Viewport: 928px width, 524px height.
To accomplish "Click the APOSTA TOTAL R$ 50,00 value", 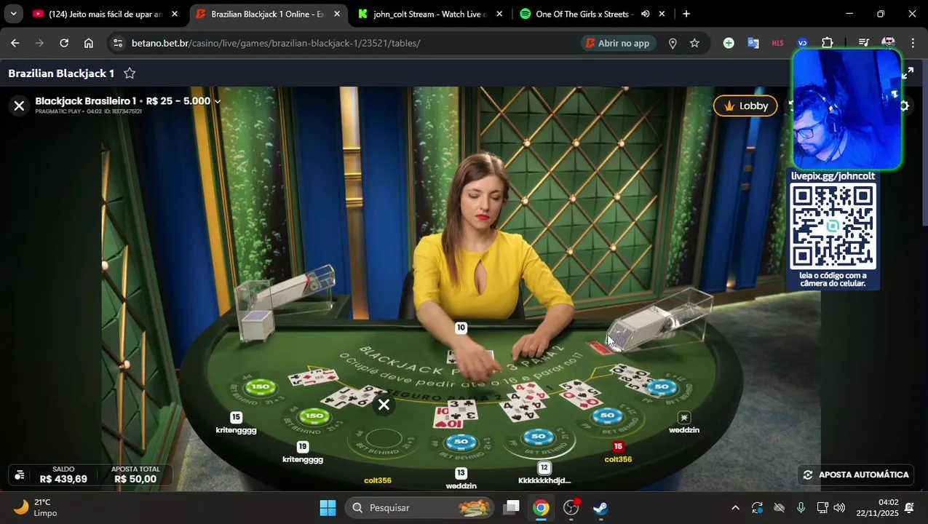I will (135, 479).
